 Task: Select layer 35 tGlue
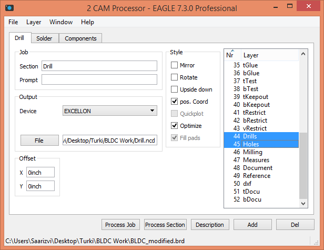pyautogui.click(x=261, y=65)
